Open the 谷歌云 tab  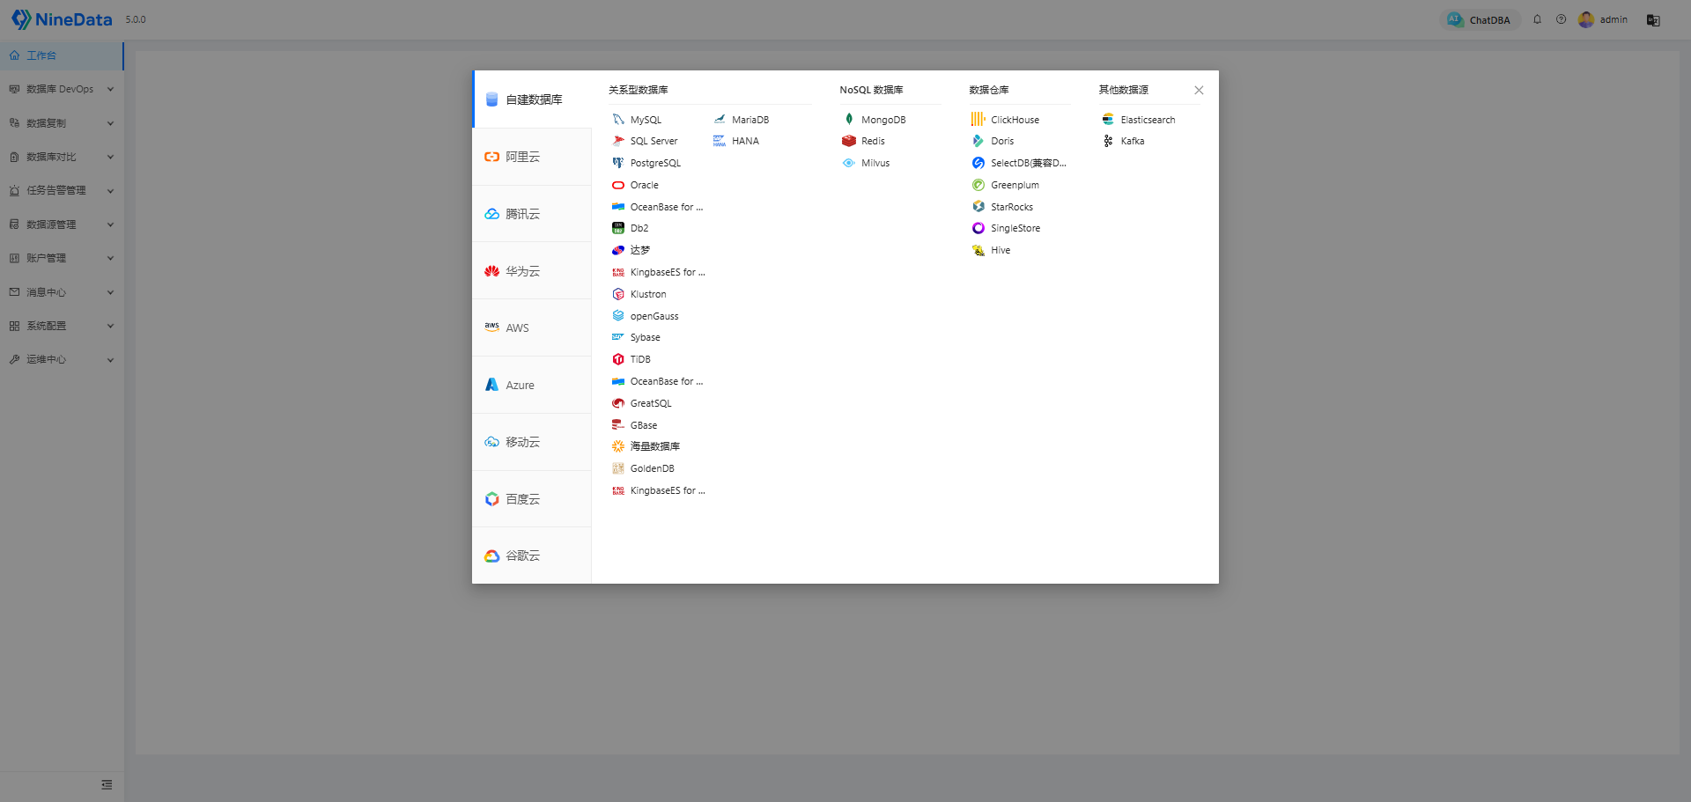(532, 556)
